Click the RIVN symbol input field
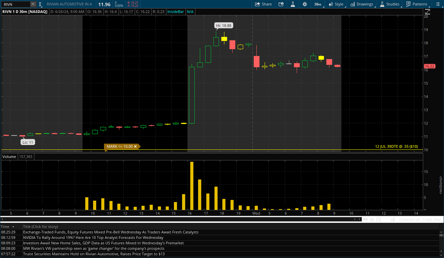444x258 pixels. [x=16, y=4]
